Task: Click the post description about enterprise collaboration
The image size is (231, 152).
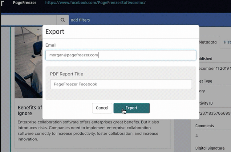Action: pyautogui.click(x=88, y=131)
